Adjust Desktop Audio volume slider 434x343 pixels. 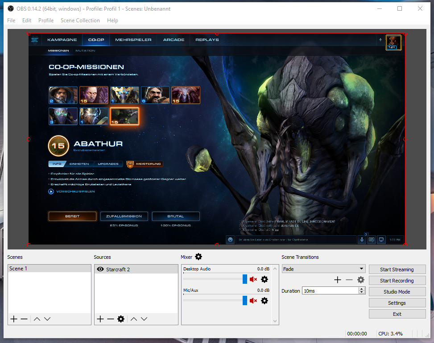click(245, 279)
